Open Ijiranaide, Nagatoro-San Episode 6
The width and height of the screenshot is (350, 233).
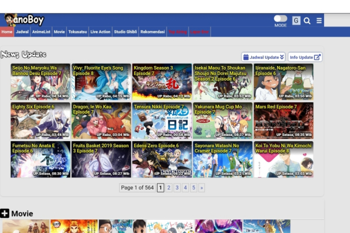point(283,82)
